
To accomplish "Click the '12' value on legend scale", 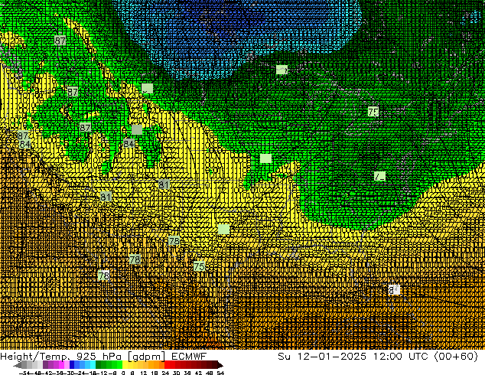I will [x=144, y=373].
